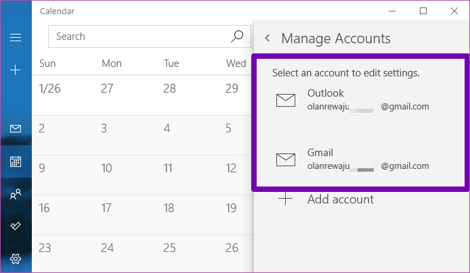Screen dimensions: 470x273
Task: Select calendar date 4
Action: click(x=167, y=128)
